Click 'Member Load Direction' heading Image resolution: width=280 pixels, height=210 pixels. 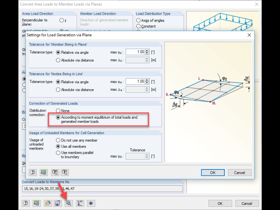[x=98, y=14]
